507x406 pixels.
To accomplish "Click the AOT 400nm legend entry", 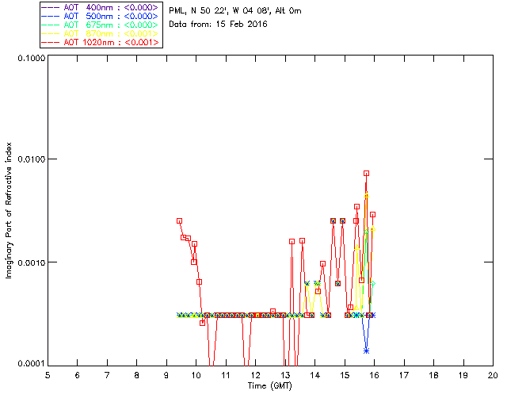I will 101,7.
